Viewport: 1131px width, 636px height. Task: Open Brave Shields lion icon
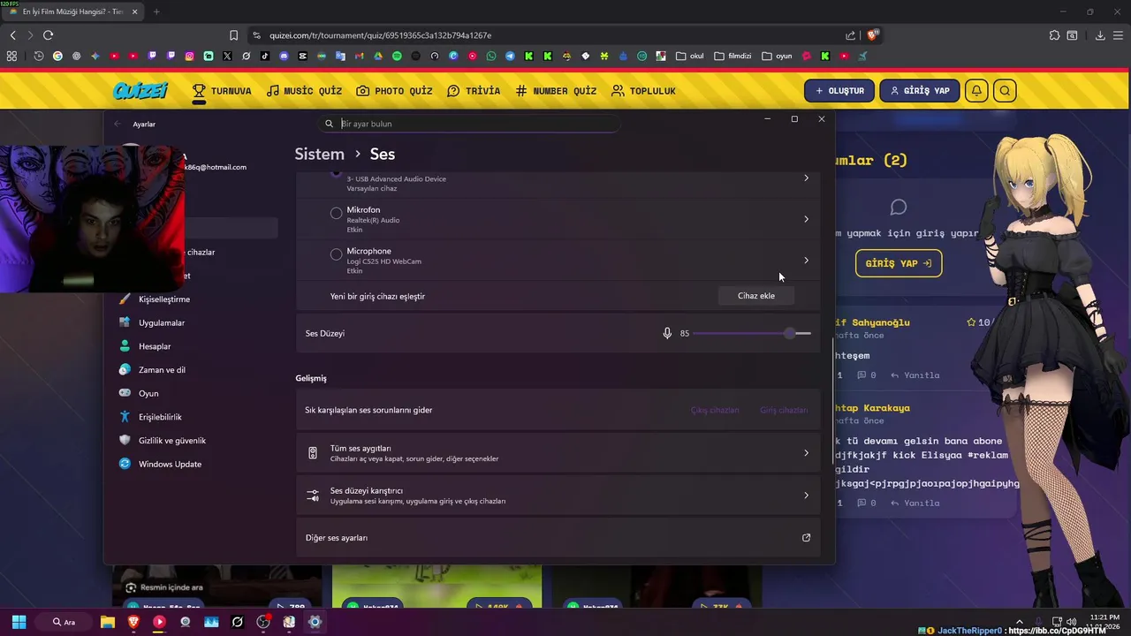pyautogui.click(x=872, y=35)
